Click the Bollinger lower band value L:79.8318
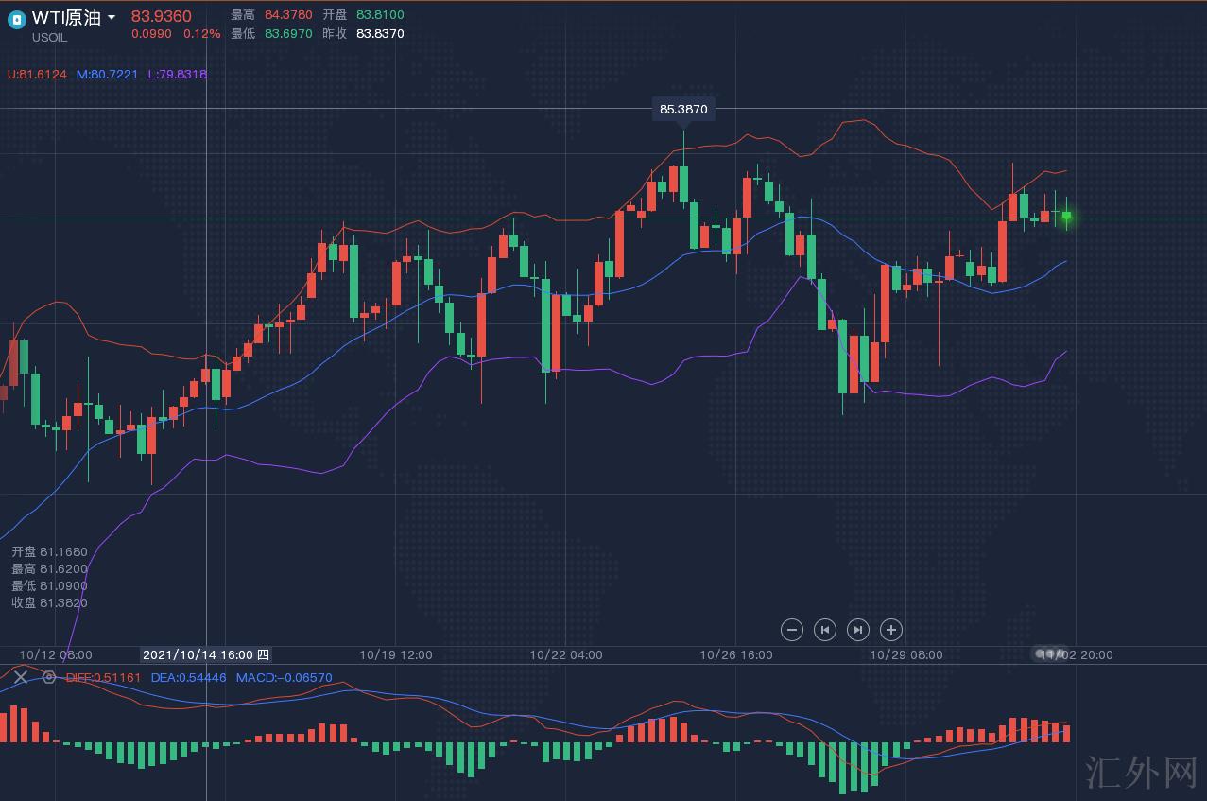The image size is (1207, 801). (x=177, y=74)
